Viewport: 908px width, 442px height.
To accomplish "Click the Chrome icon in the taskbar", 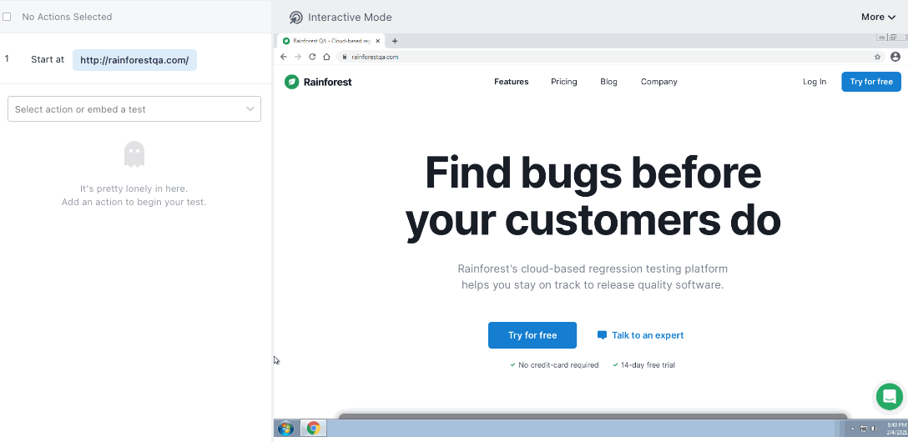I will (x=313, y=429).
